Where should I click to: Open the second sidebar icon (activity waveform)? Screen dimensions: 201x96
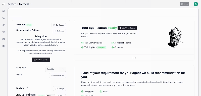tap(4, 18)
